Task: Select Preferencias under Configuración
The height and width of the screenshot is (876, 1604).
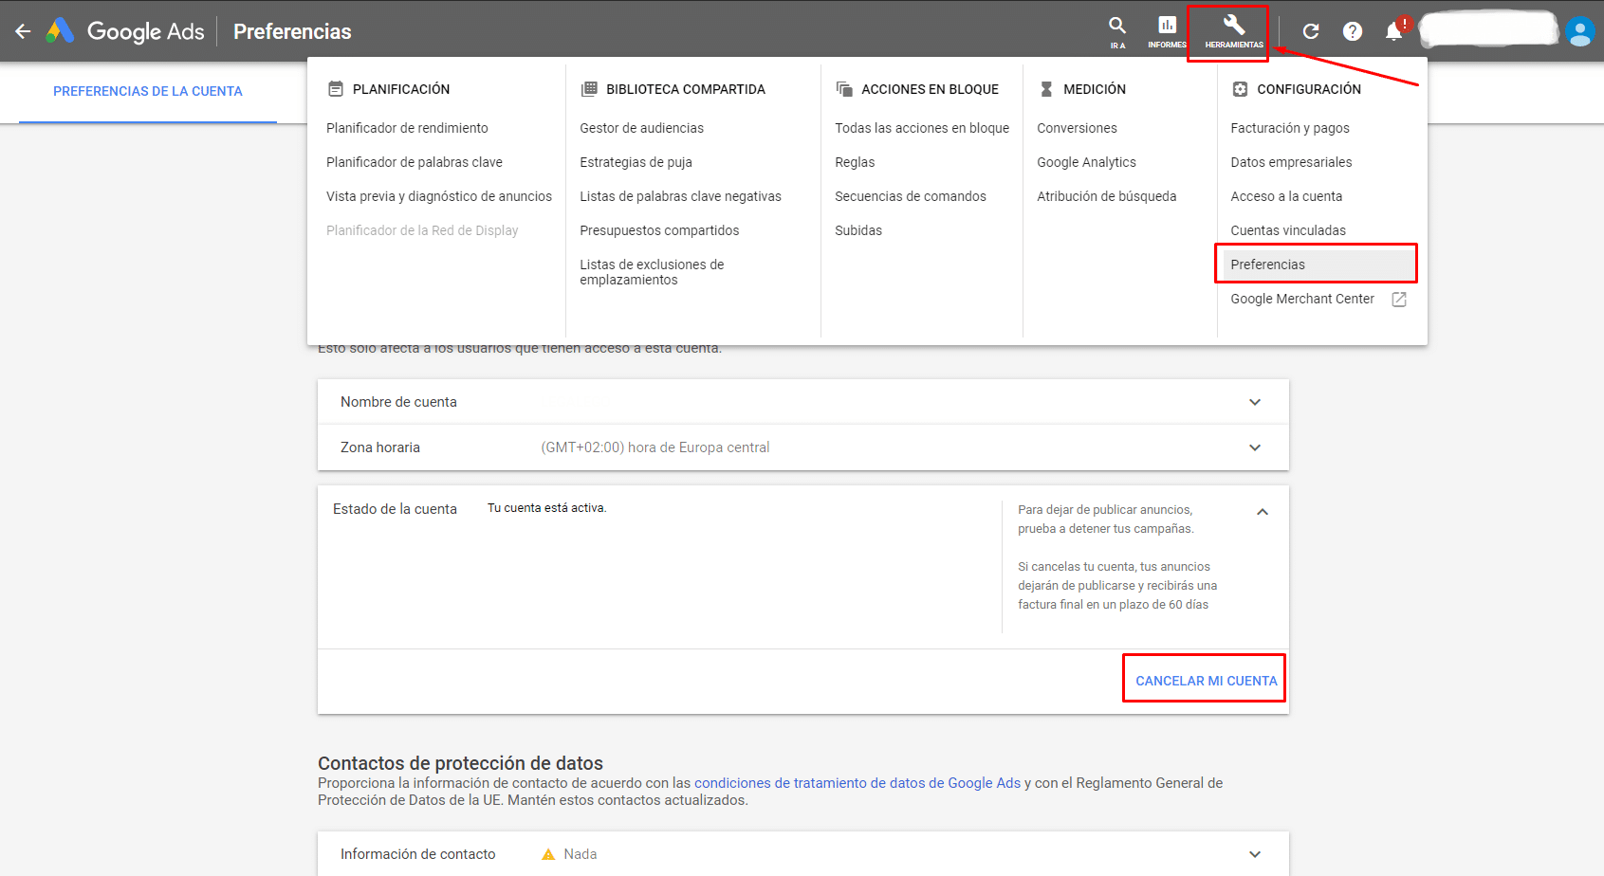Action: [1316, 264]
